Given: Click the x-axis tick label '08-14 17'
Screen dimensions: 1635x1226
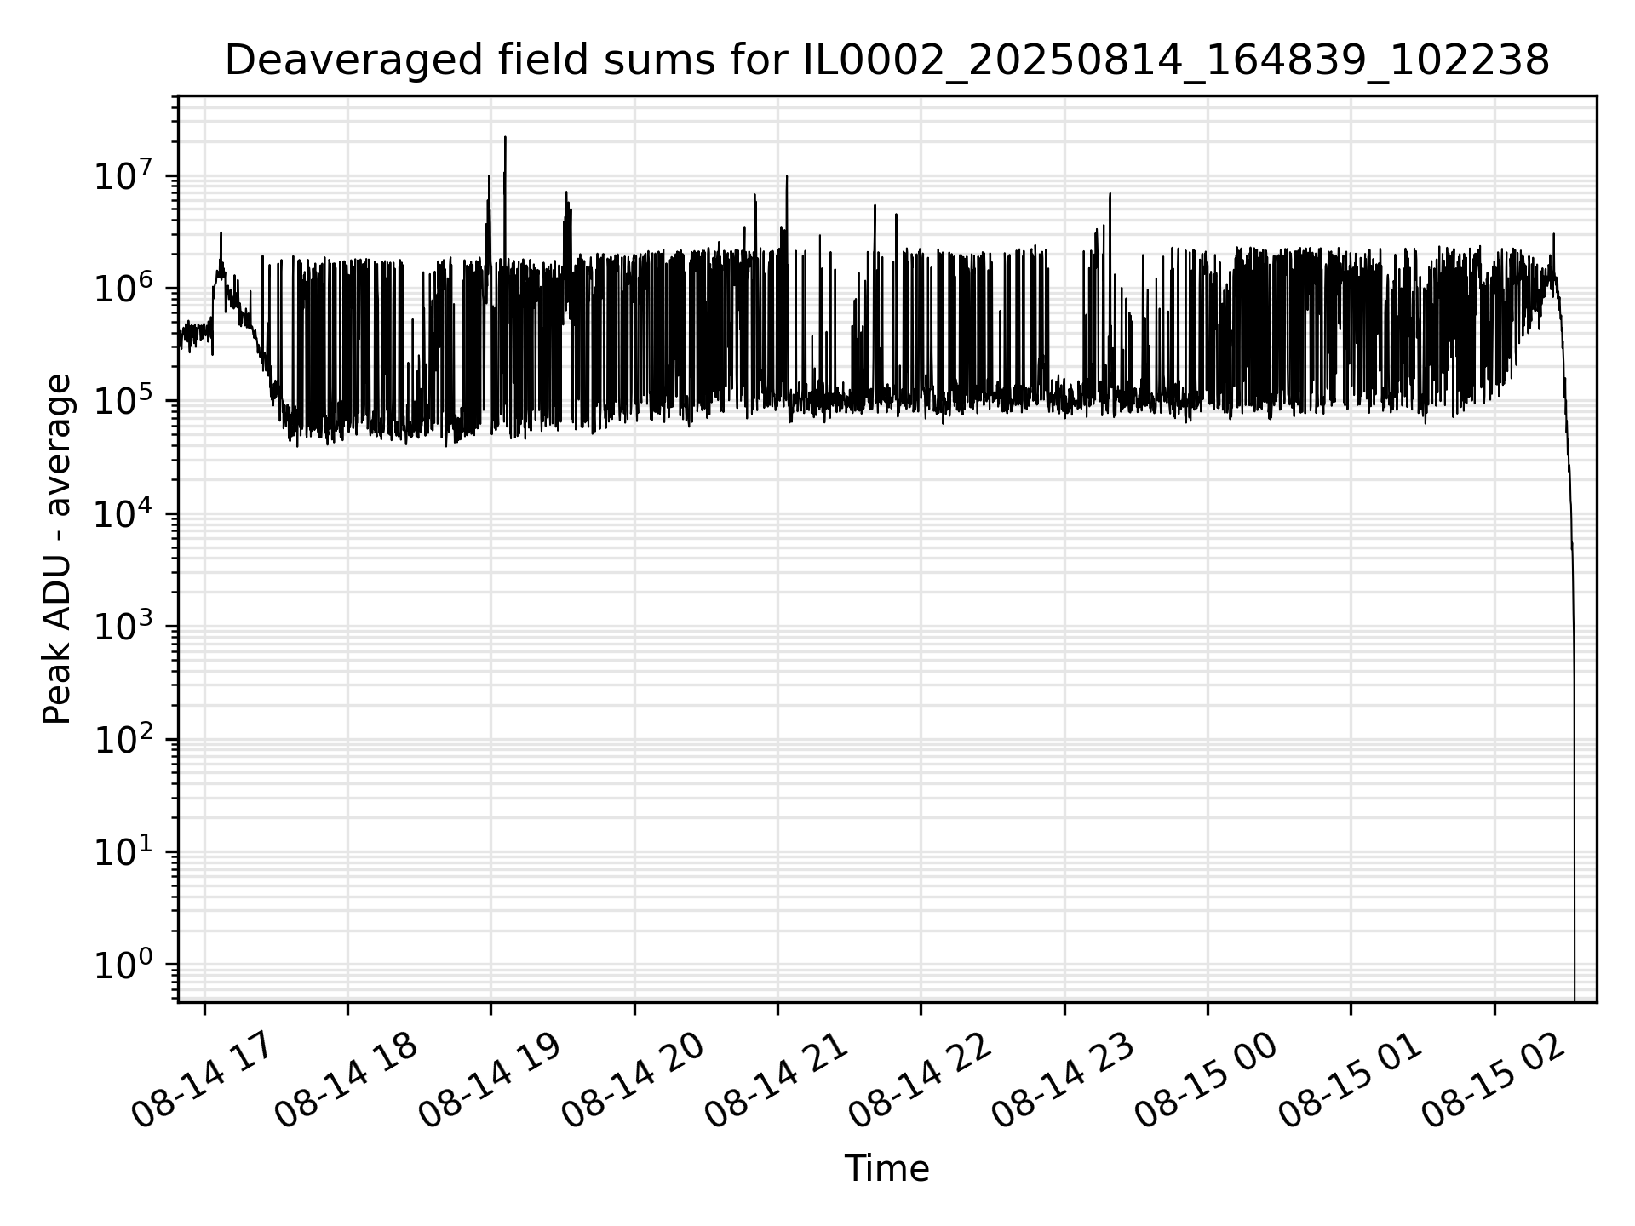Looking at the screenshot, I should point(203,1080).
